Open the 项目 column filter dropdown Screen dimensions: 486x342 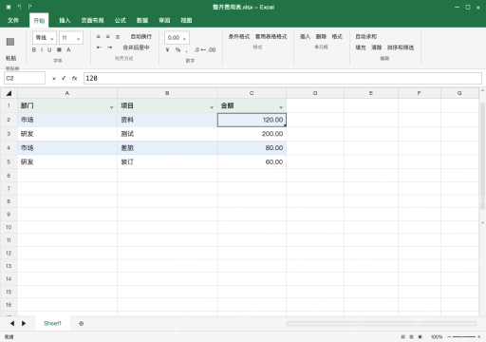click(x=212, y=107)
